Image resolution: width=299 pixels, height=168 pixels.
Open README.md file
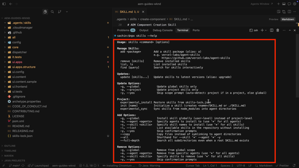tap(21, 126)
